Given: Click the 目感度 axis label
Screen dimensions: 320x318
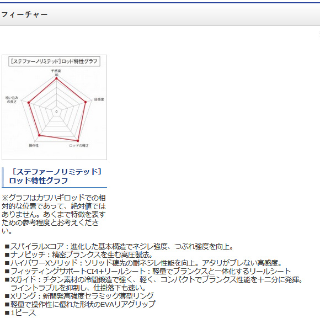Looking at the screenshot, I should tap(99, 99).
